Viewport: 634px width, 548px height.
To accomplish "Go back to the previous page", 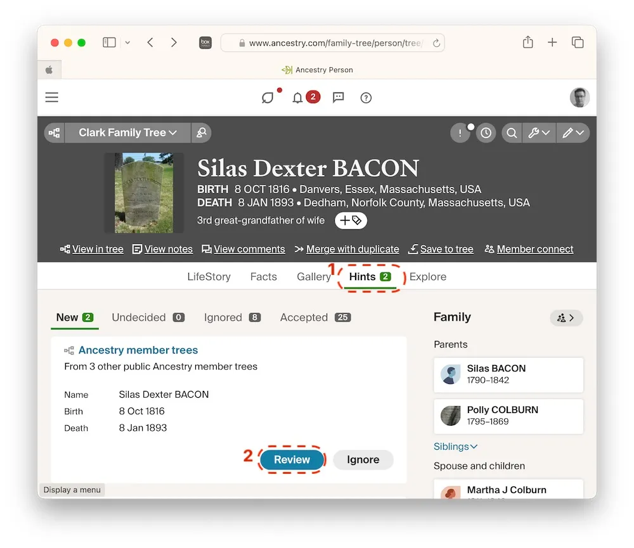I will (x=150, y=42).
